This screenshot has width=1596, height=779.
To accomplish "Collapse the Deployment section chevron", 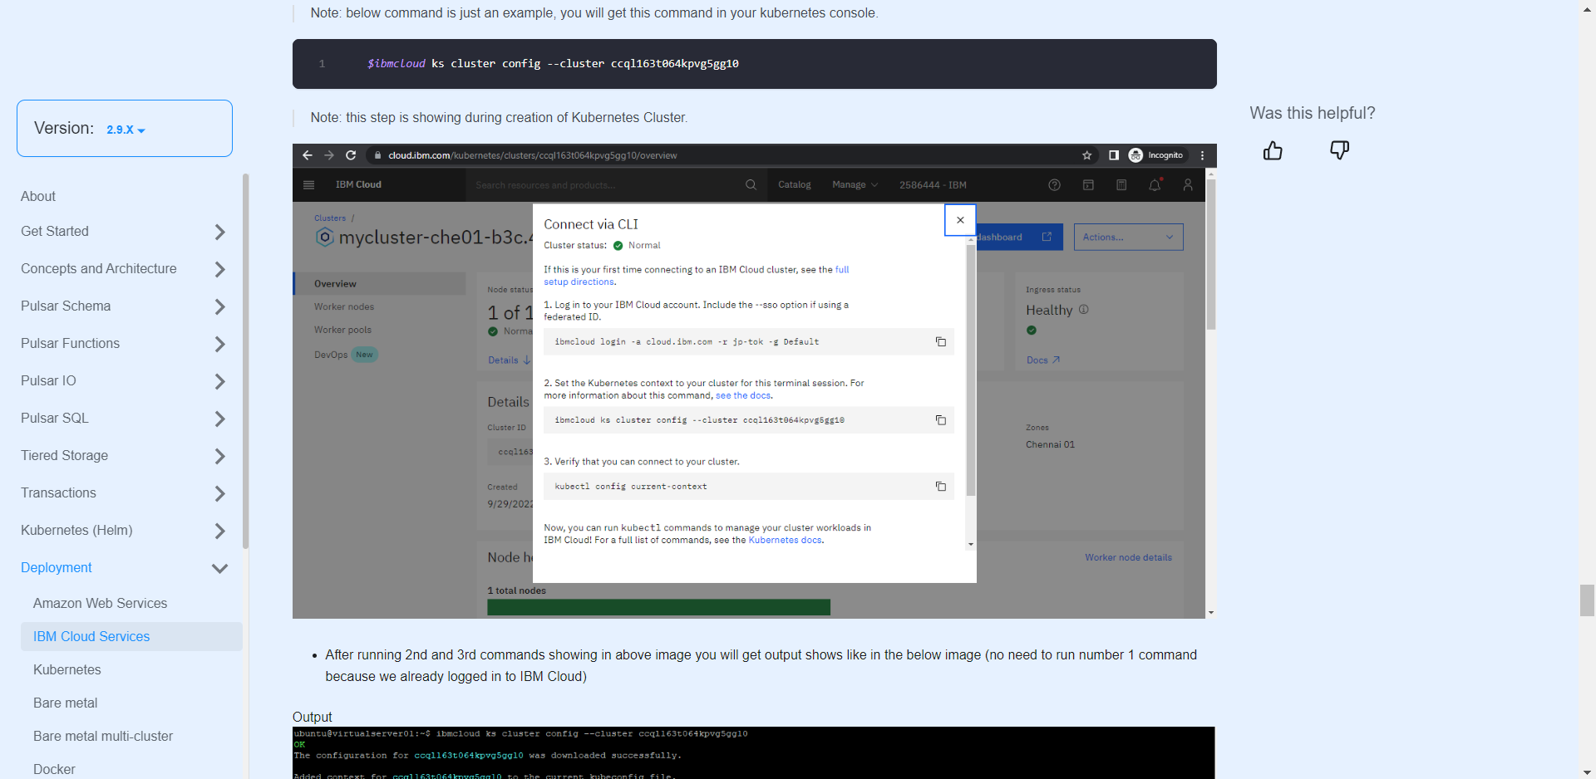I will point(219,568).
